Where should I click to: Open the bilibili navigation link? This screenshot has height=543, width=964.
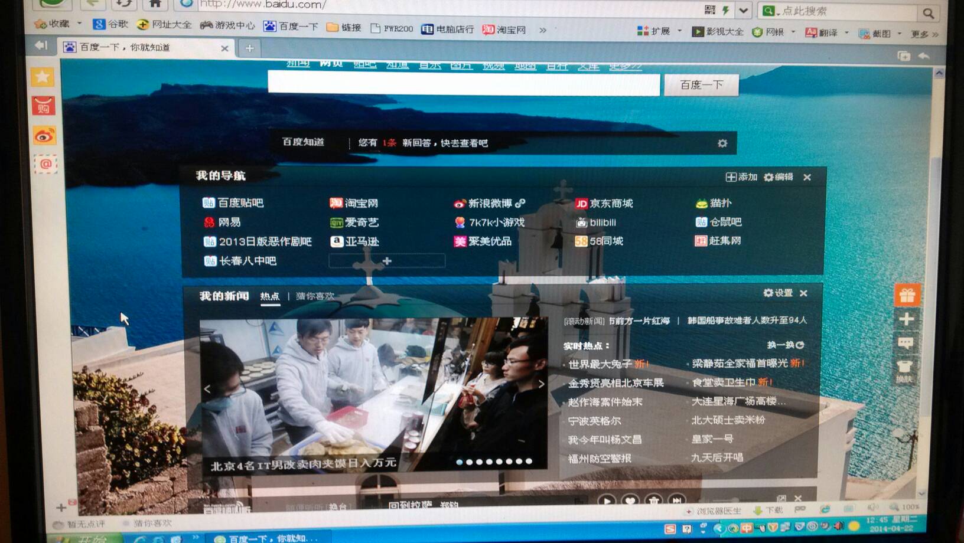(x=597, y=223)
